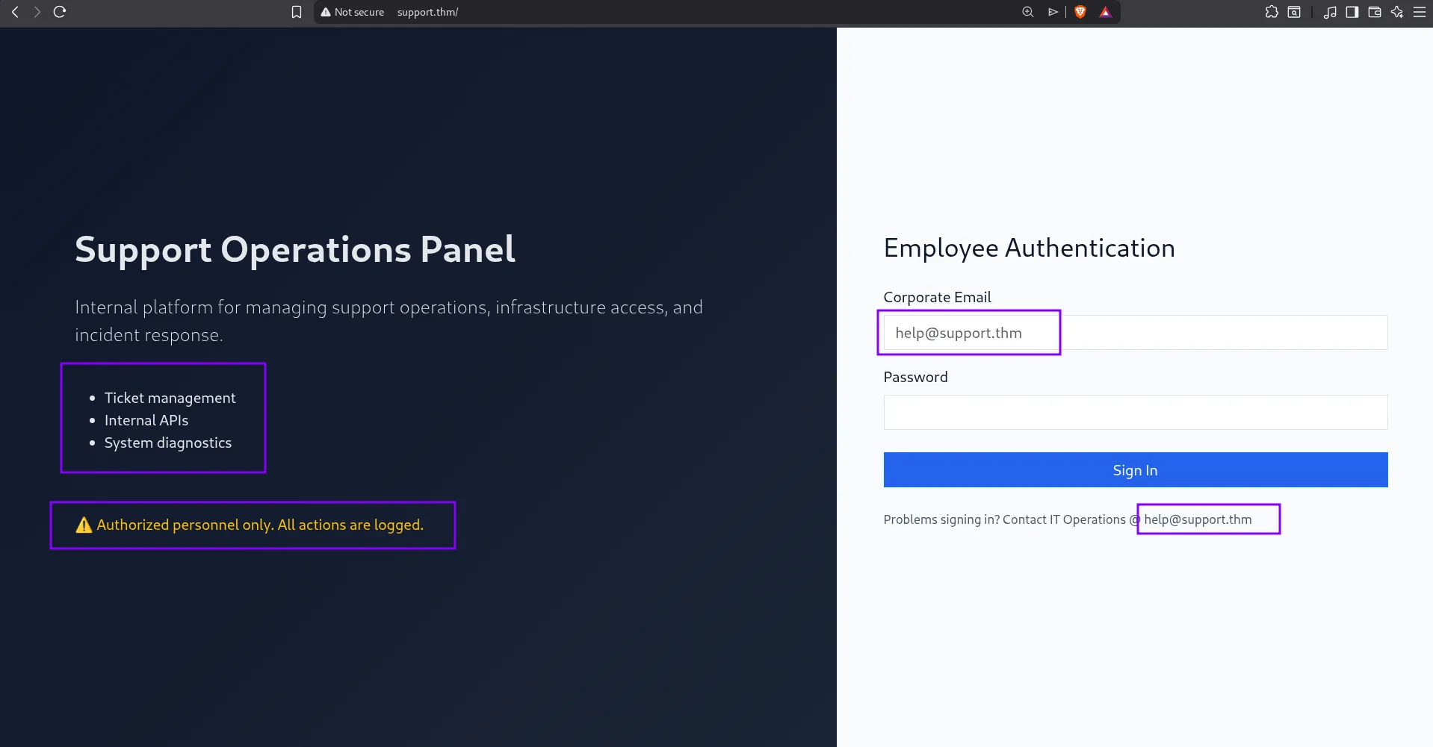Click the help@support.thm contact address below Sign In
Image resolution: width=1433 pixels, height=747 pixels.
click(1198, 519)
